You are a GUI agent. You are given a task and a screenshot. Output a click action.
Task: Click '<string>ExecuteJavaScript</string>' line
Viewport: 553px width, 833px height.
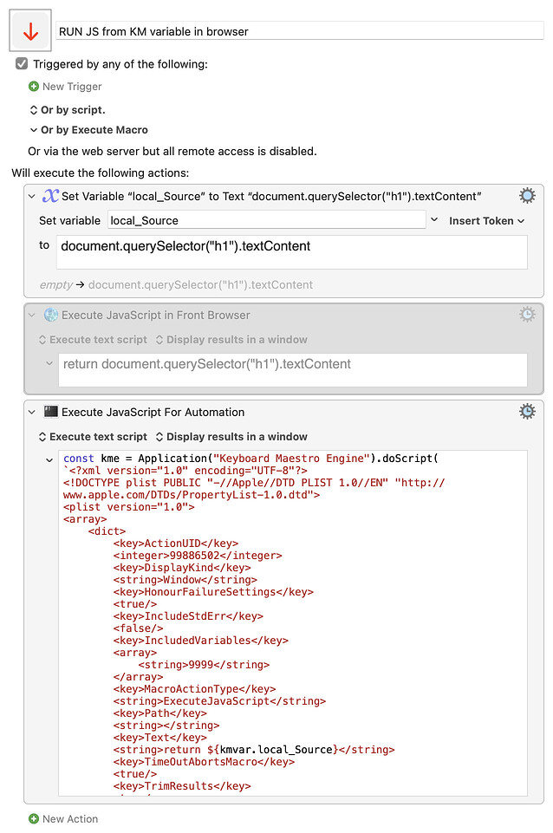click(x=219, y=701)
